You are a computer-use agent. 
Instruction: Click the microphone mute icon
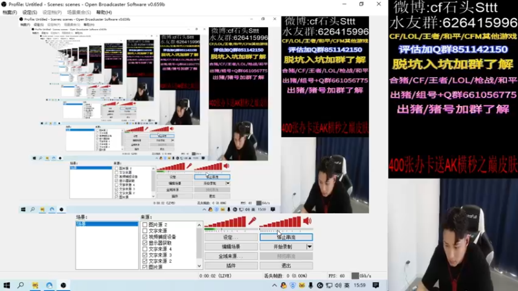(x=253, y=221)
